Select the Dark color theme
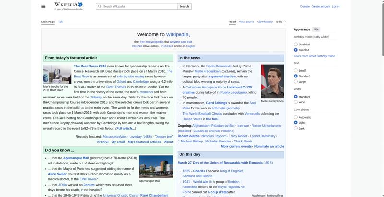Screen dimensions: 384x197 pyautogui.click(x=296, y=128)
